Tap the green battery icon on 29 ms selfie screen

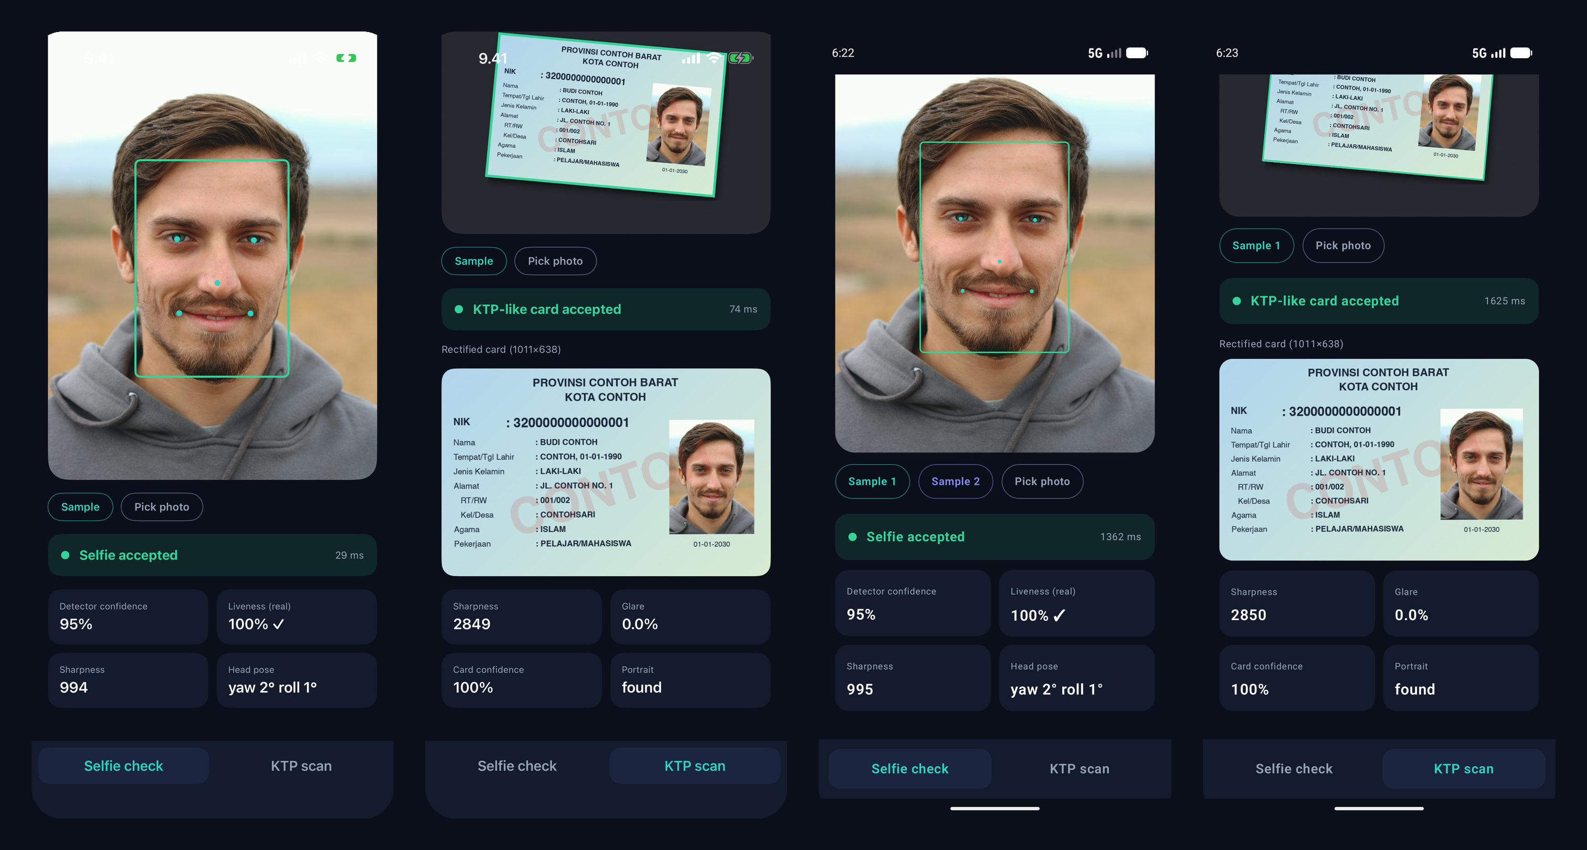tap(346, 58)
